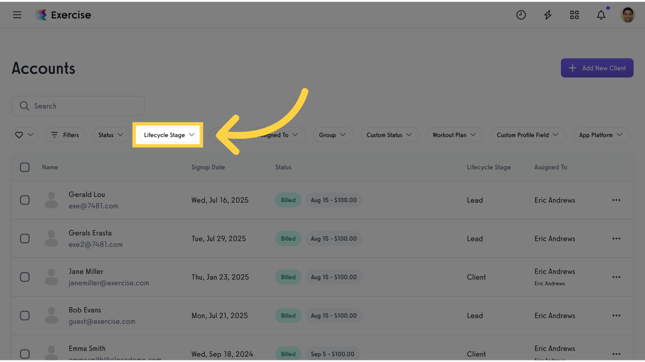The height and width of the screenshot is (362, 645).
Task: Open Gerals Erasta's account name
Action: tap(90, 233)
